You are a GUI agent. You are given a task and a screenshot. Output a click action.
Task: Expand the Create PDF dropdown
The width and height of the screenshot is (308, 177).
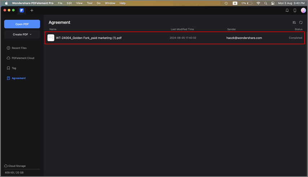pyautogui.click(x=22, y=34)
